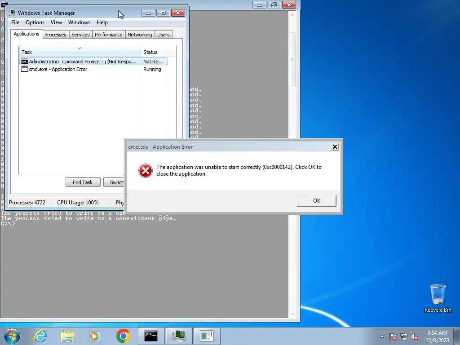The height and width of the screenshot is (345, 460).
Task: Switch to Command Prompt taskbar button
Action: (x=151, y=336)
